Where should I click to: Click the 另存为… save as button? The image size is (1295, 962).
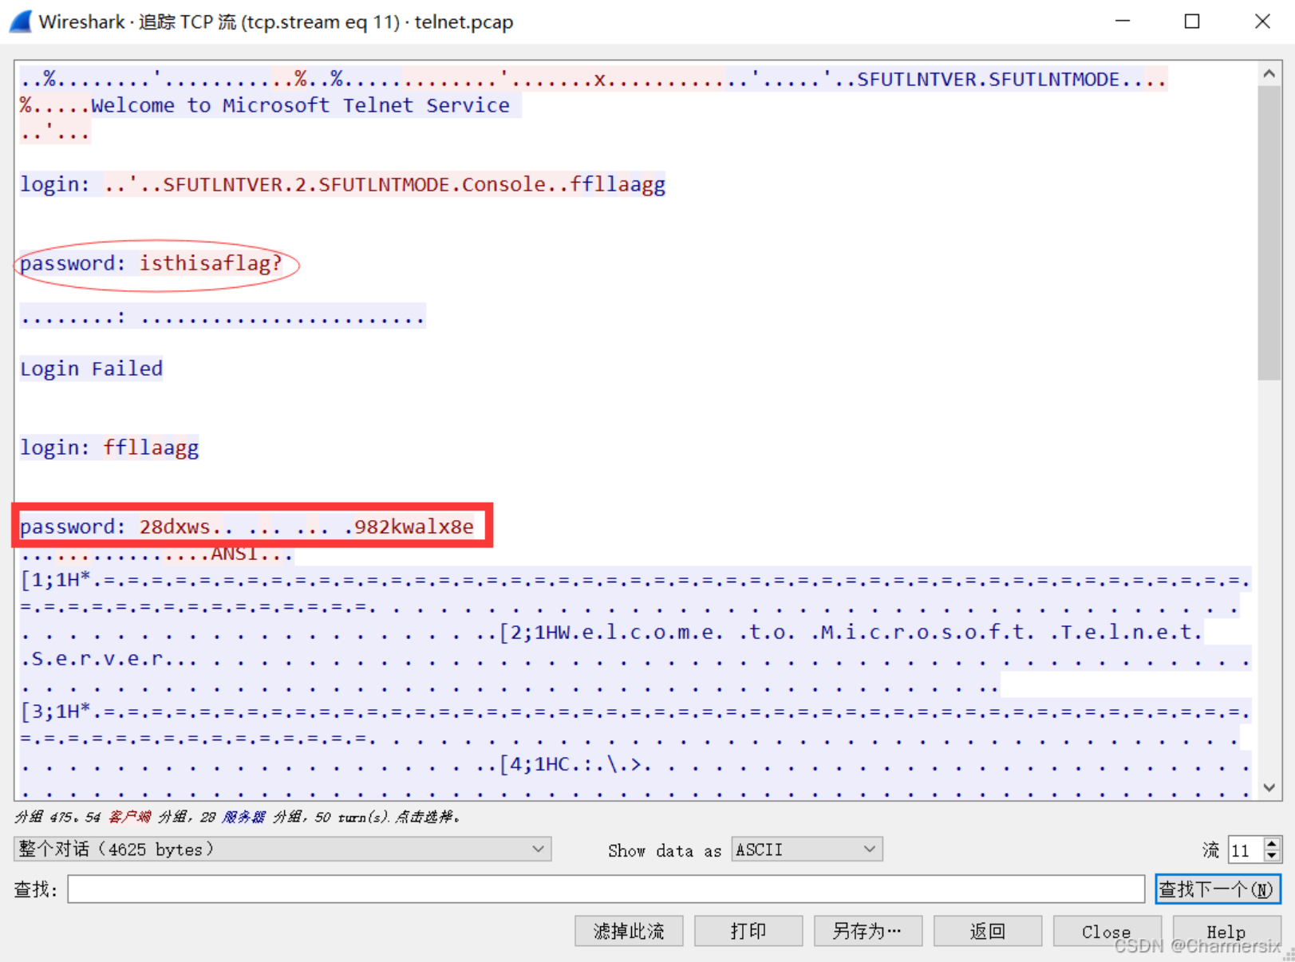coord(868,931)
